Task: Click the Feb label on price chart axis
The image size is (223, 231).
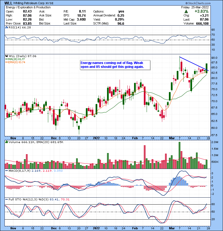Action: point(135,138)
